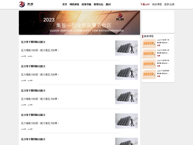Open the 企业诊疗室第一期 course thumbnail
Image resolution: width=193 pixels, height=145 pixels.
point(149,44)
